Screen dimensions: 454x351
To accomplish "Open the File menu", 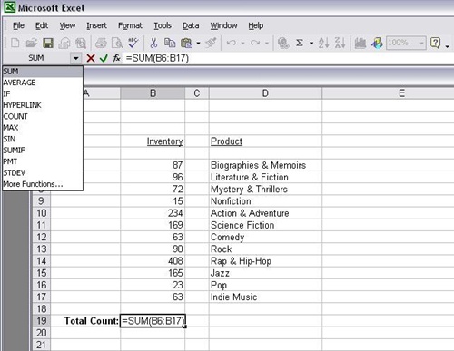I will (x=18, y=25).
